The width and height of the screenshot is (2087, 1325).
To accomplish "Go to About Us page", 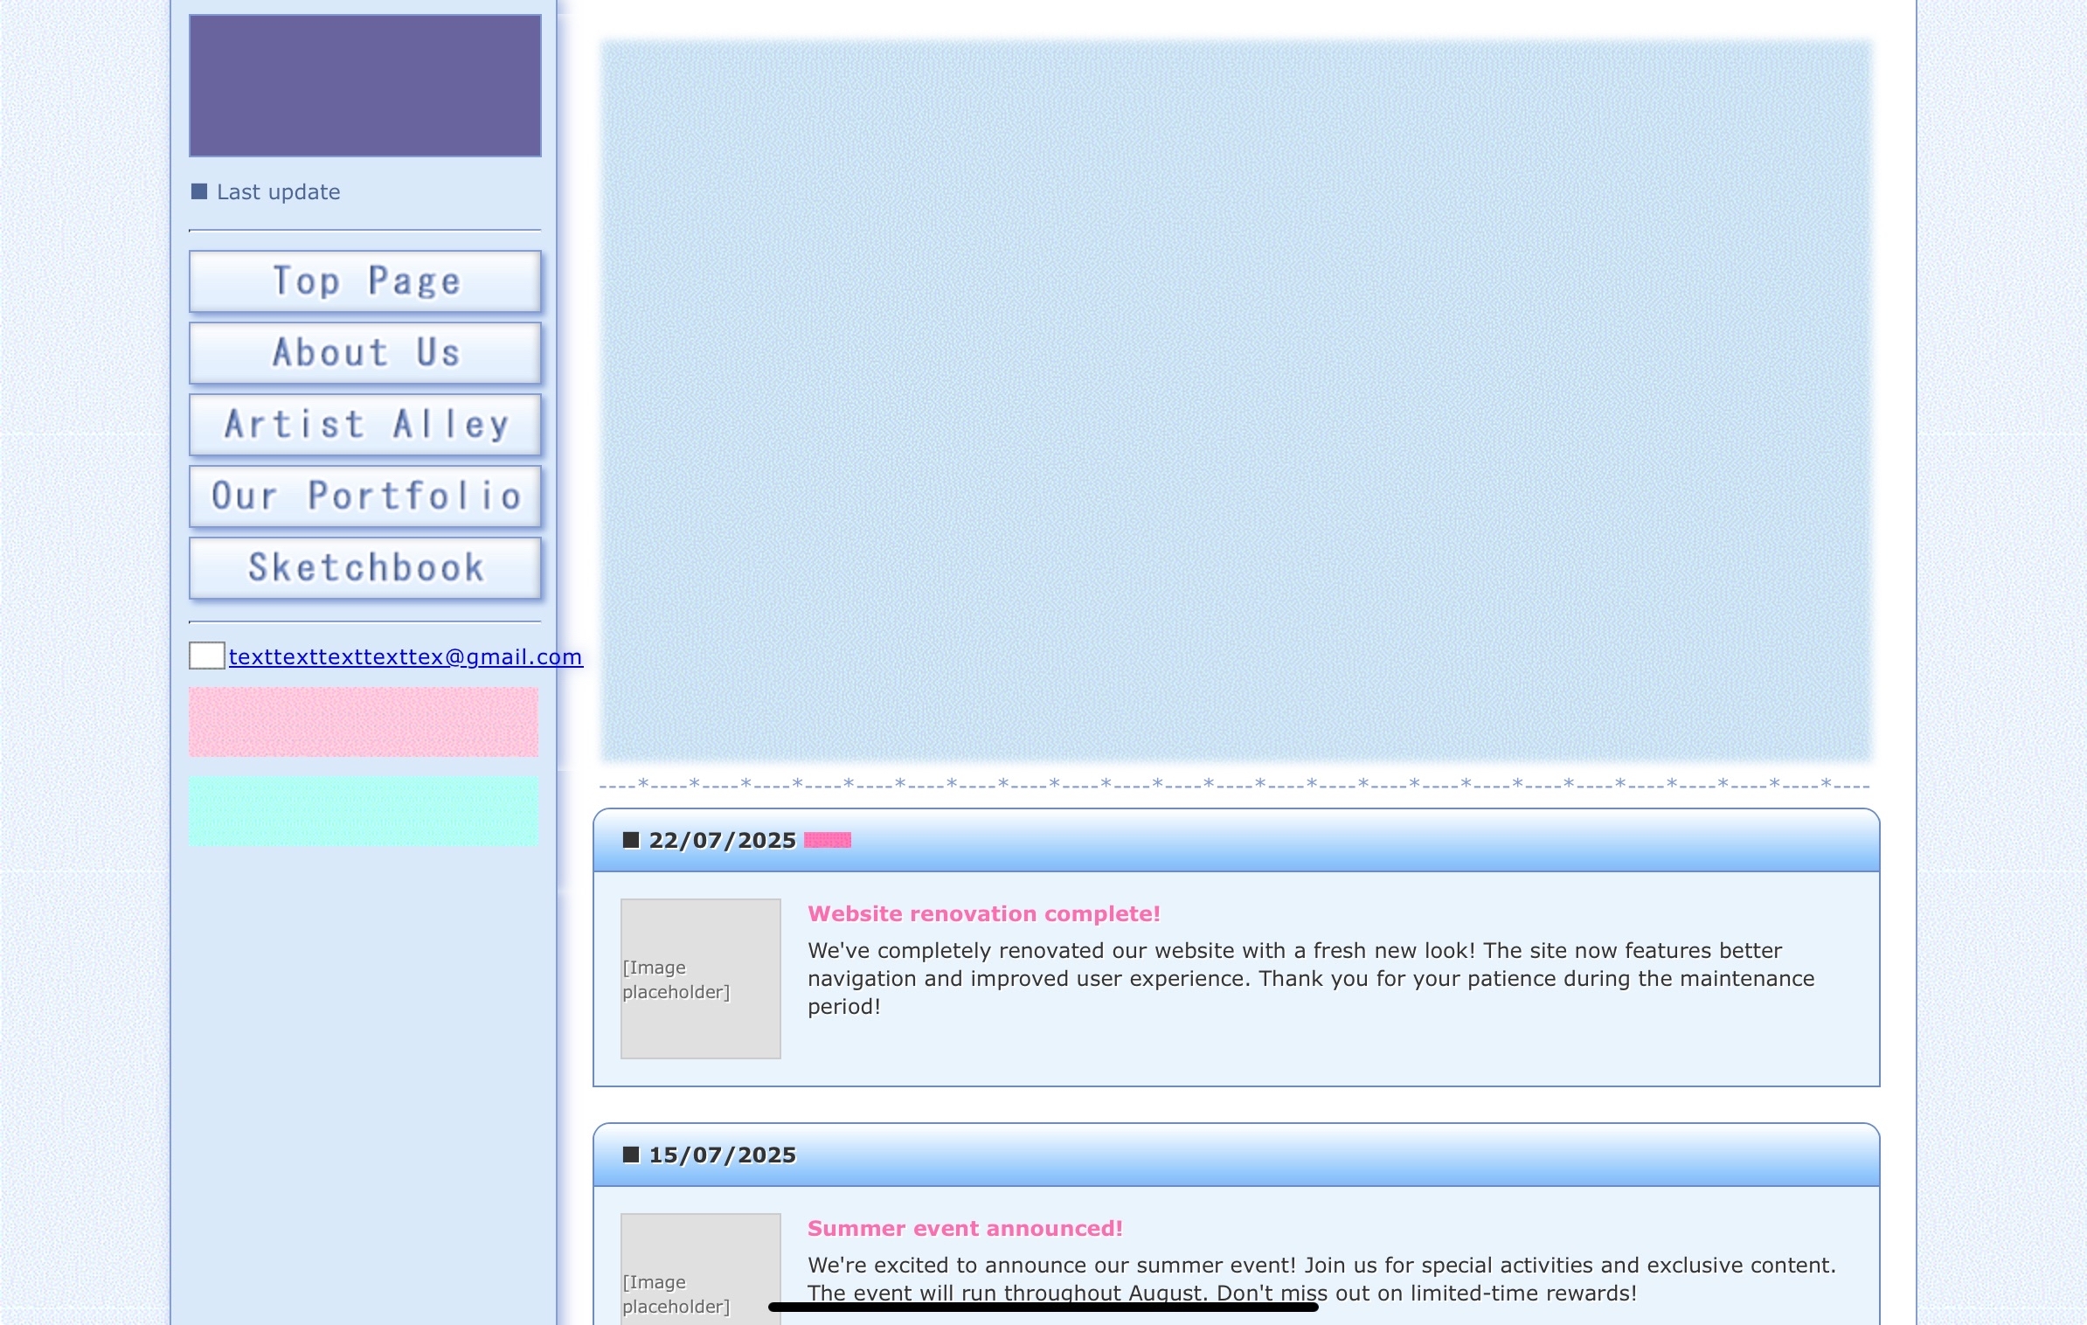I will tap(365, 353).
